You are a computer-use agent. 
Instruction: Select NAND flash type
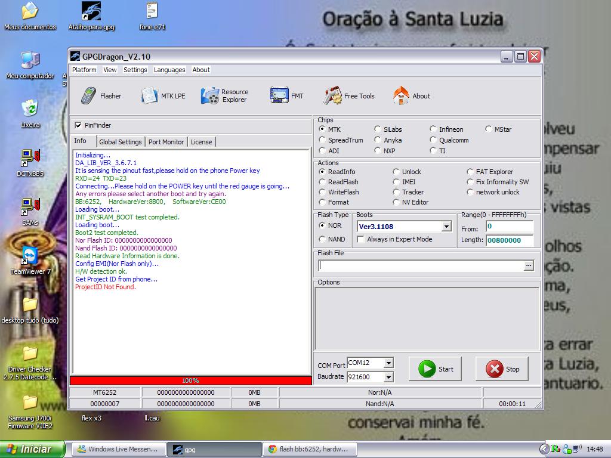(322, 239)
